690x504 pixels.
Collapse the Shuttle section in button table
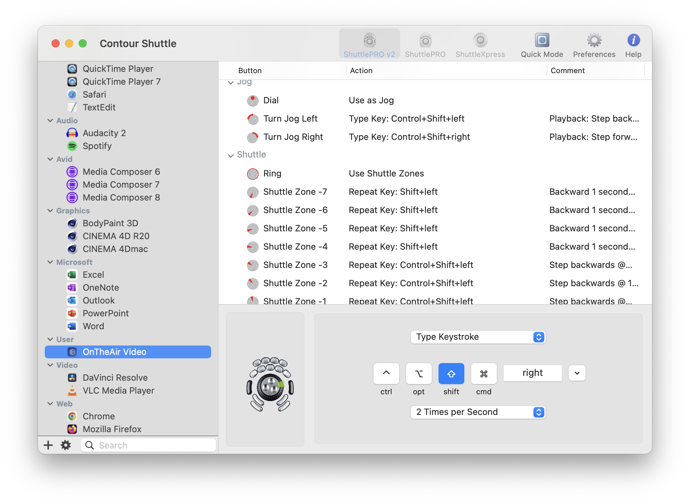[231, 155]
